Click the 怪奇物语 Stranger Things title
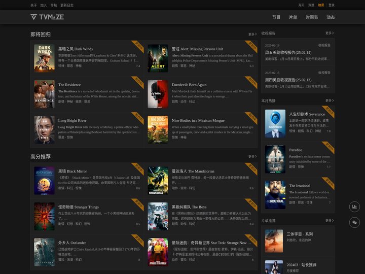 79,207
